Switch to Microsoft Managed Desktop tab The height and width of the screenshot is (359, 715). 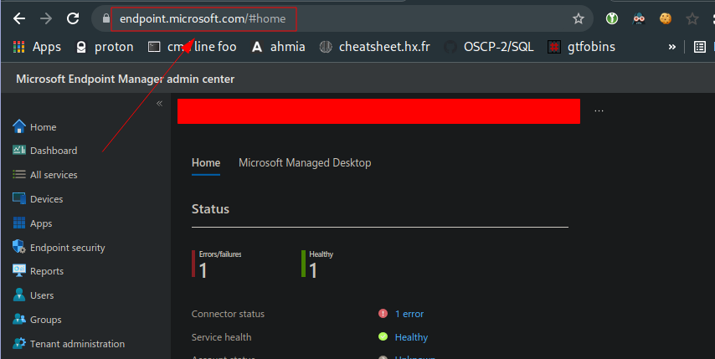(305, 163)
